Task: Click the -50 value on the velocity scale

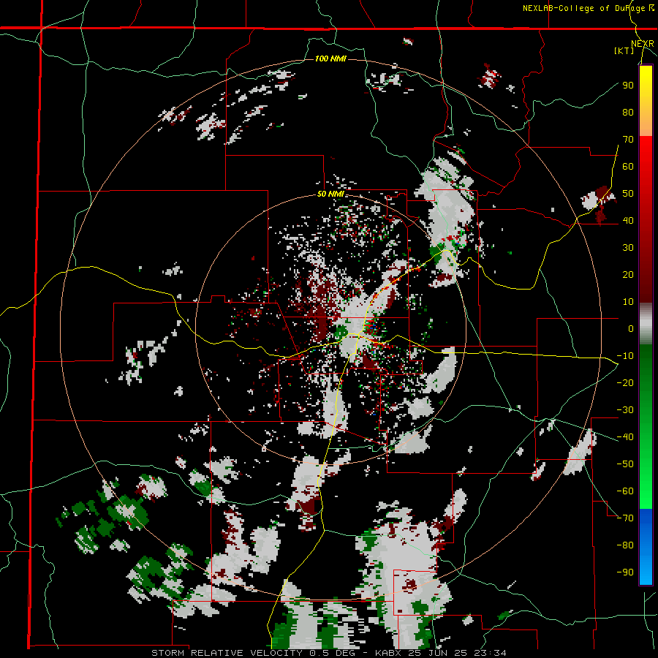Action: point(625,464)
